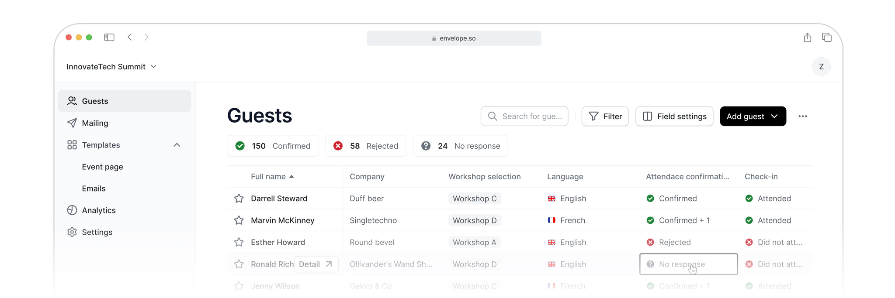Mark Esther Howard as favorite

[x=239, y=242]
